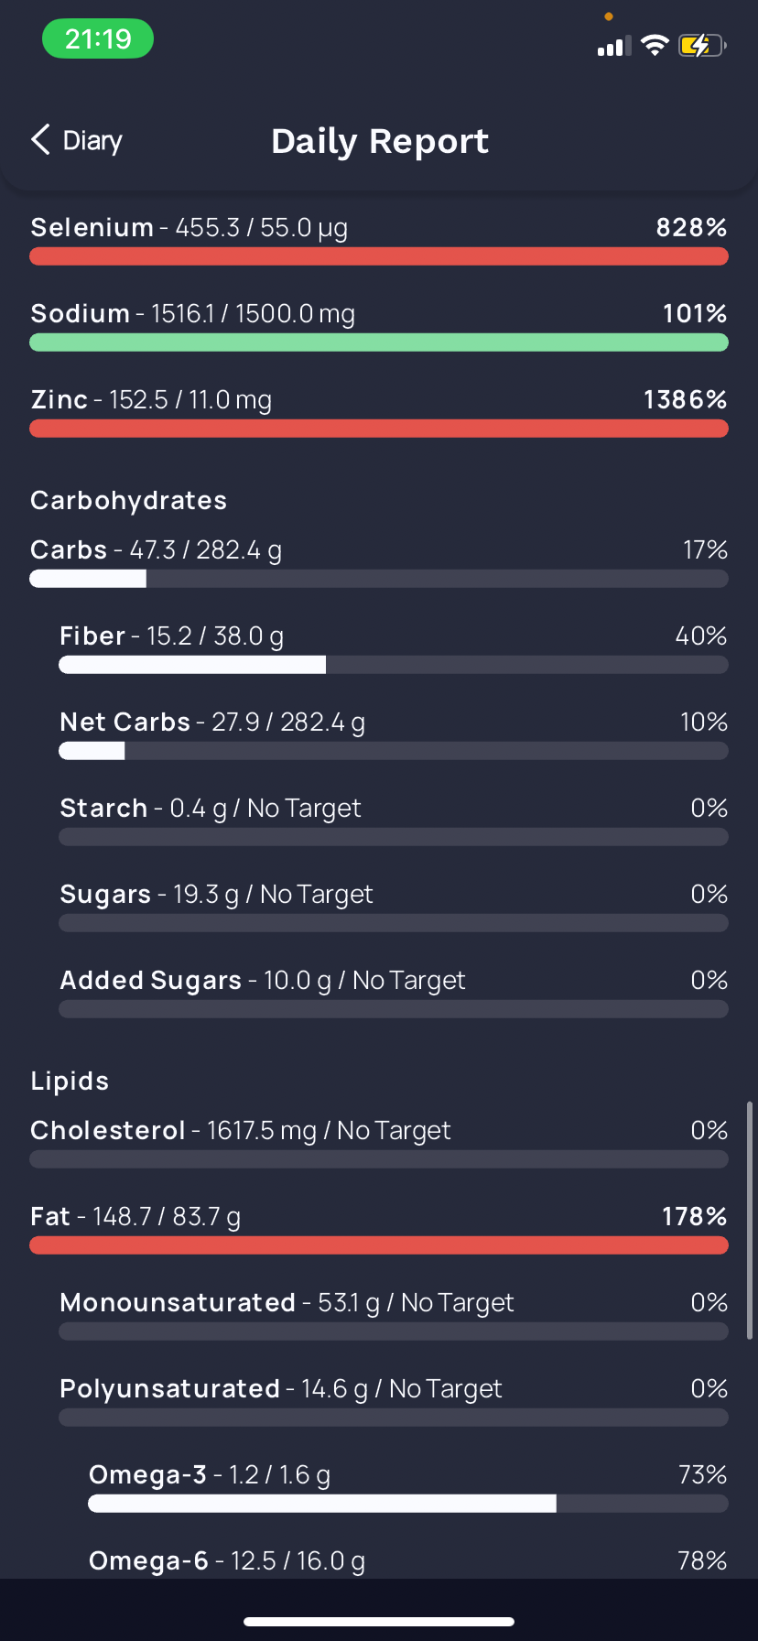Tap the home indicator bar
The image size is (758, 1641).
click(379, 1622)
